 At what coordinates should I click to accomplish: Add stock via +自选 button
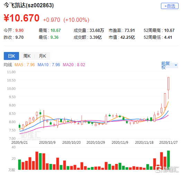click(x=170, y=6)
